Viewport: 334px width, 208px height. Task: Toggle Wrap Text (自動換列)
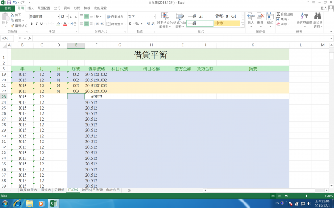coord(115,17)
